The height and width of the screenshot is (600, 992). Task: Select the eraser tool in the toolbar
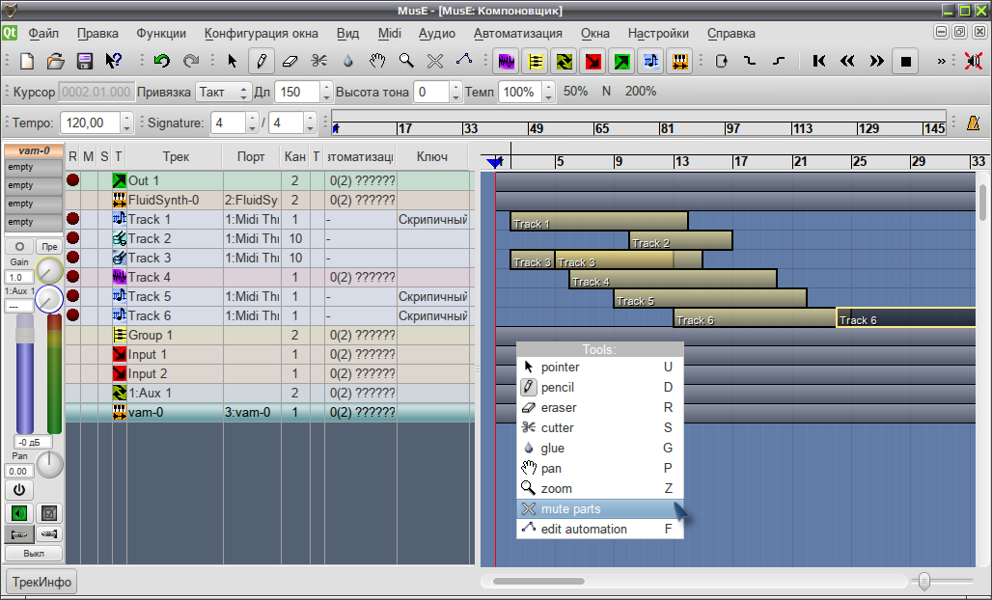[x=289, y=62]
